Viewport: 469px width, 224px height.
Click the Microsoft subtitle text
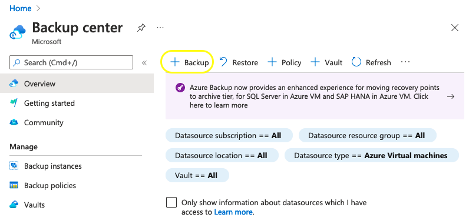pos(47,42)
